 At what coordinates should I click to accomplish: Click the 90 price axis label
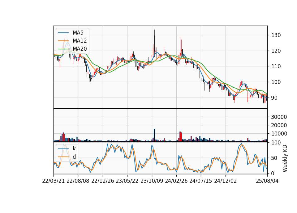tap(274, 98)
